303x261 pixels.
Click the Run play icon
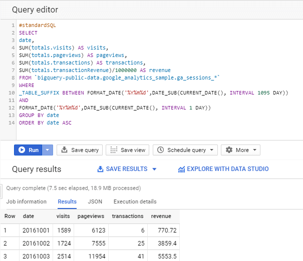pyautogui.click(x=22, y=150)
